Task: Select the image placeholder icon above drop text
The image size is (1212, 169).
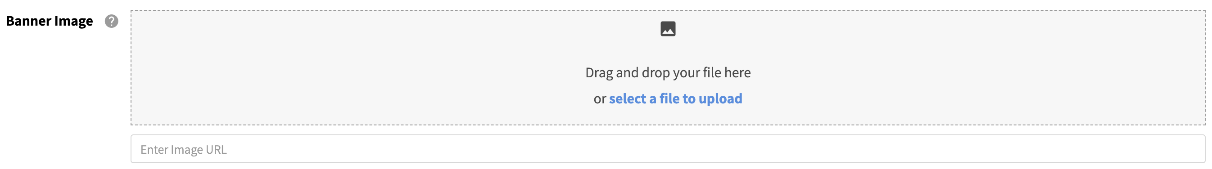Action: pyautogui.click(x=668, y=29)
